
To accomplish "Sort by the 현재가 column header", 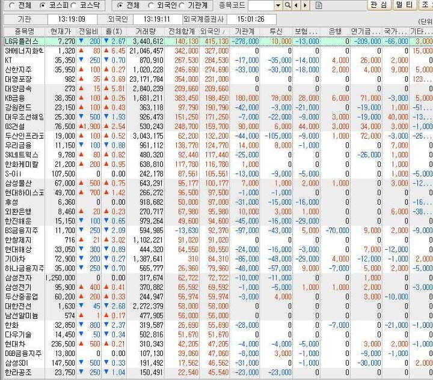I will point(61,31).
